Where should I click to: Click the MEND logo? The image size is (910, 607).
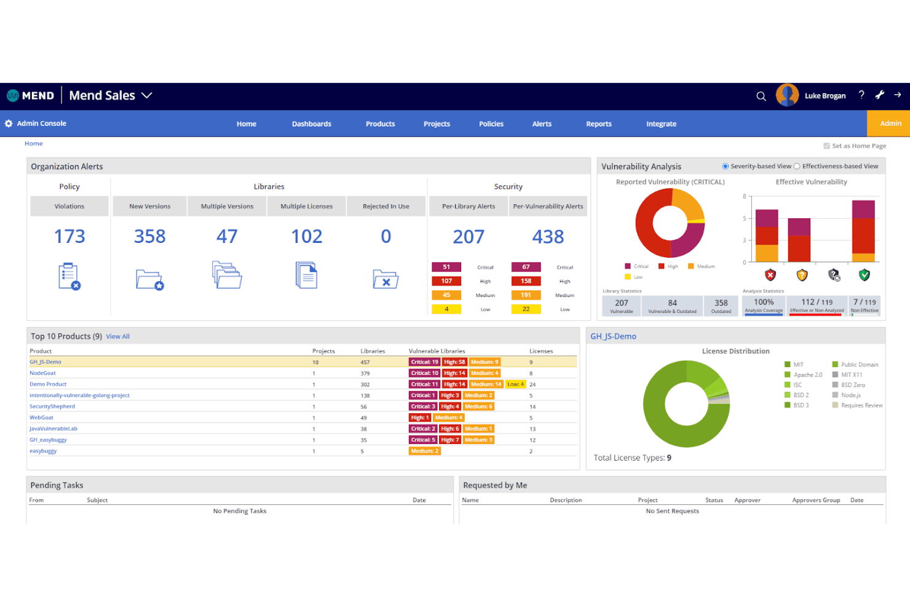pyautogui.click(x=30, y=95)
